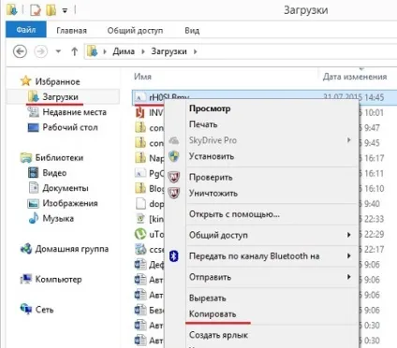Viewport: 397px width, 348px height.
Task: Open the Изображения library
Action: 70,203
